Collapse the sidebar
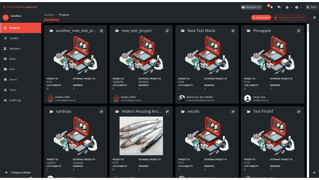 click(x=18, y=172)
